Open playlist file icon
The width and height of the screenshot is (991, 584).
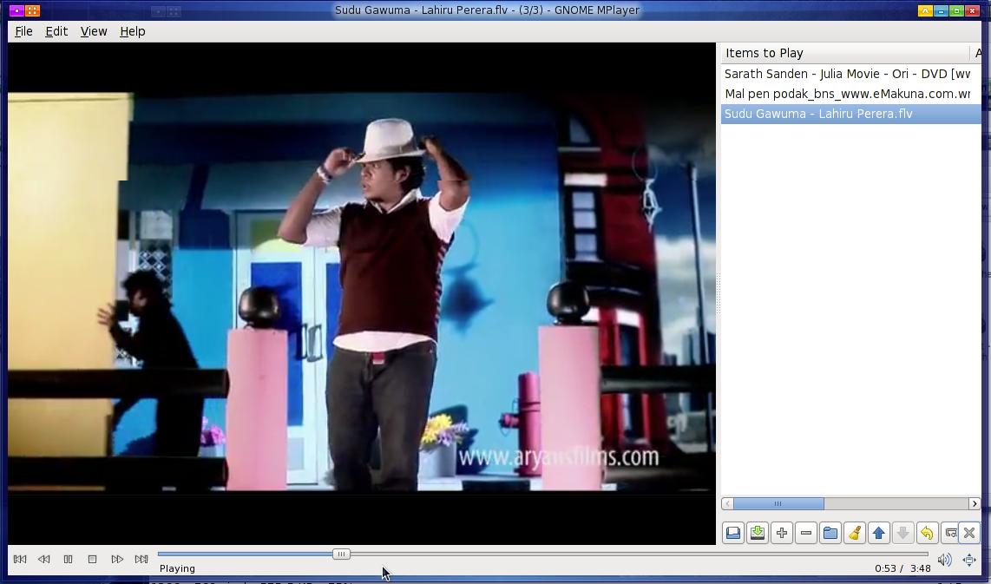click(733, 533)
